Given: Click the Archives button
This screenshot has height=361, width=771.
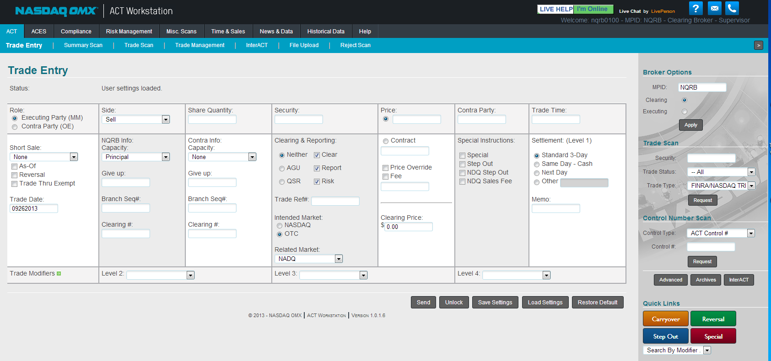Looking at the screenshot, I should pyautogui.click(x=706, y=280).
